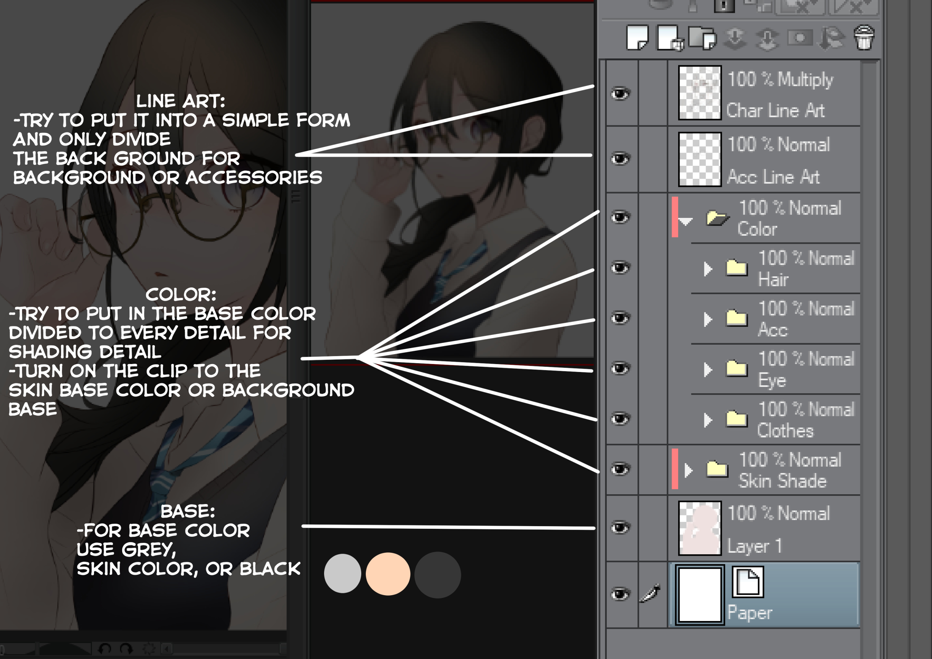Click the reset rotation icon below the canvas

[x=149, y=648]
